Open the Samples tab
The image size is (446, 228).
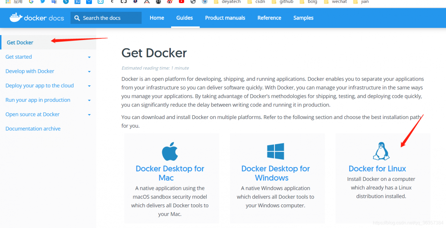pos(303,18)
